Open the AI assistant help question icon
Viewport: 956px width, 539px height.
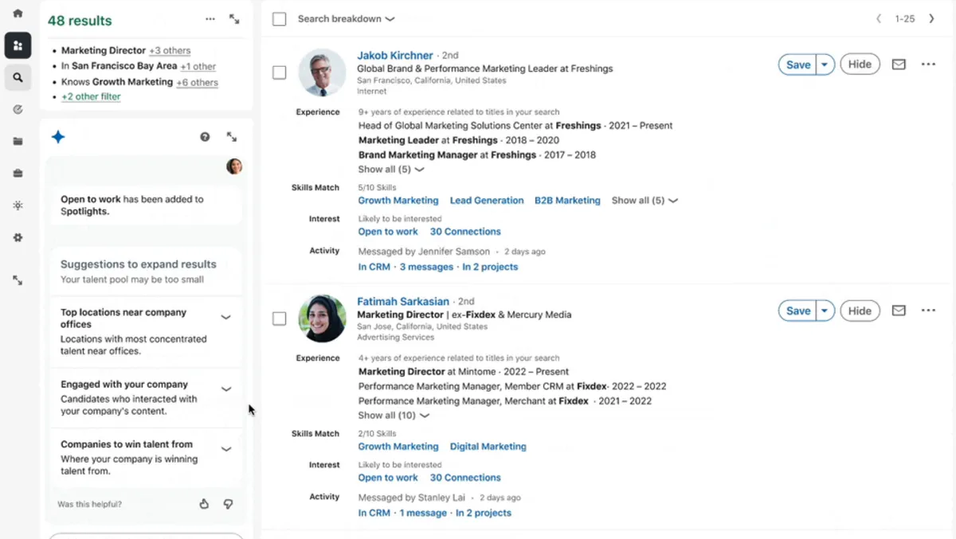[205, 137]
